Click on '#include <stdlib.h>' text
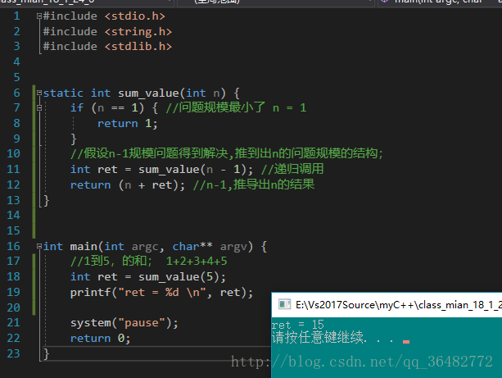This screenshot has width=502, height=378. [107, 47]
